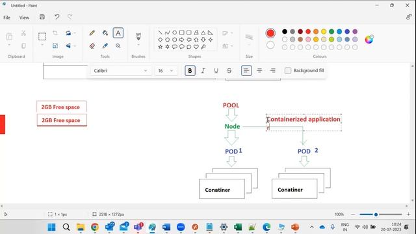The image size is (416, 234).
Task: Expand the Brushes dropdown arrow
Action: tap(138, 45)
